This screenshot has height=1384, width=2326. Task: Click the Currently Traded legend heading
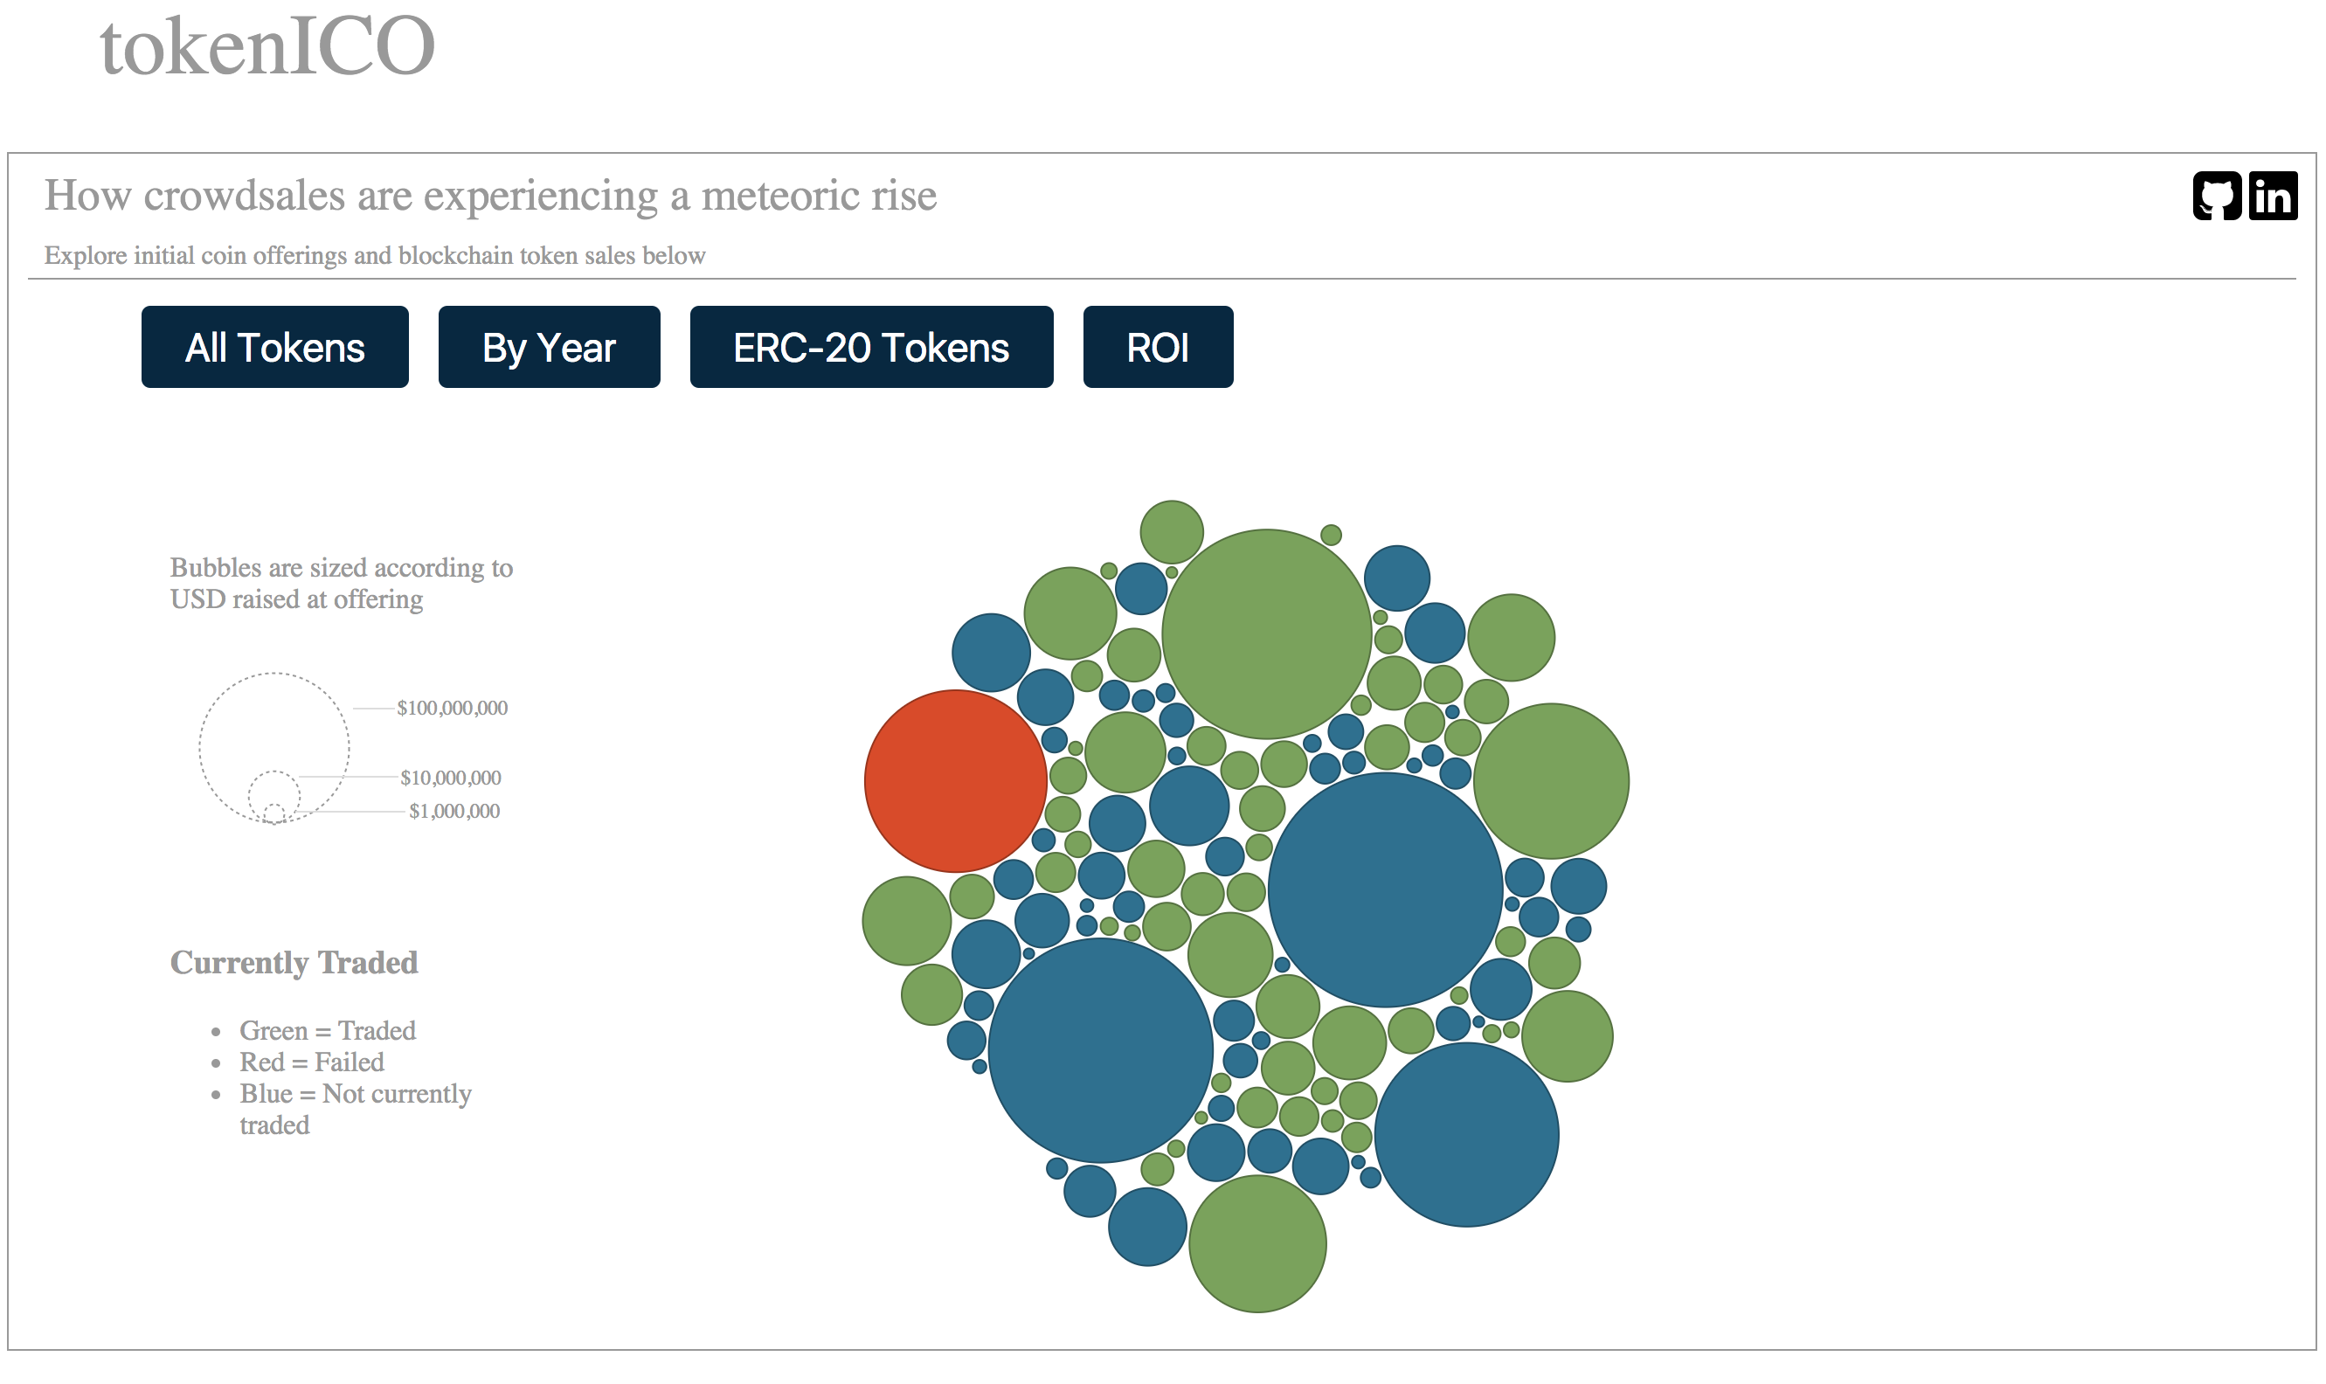294,961
